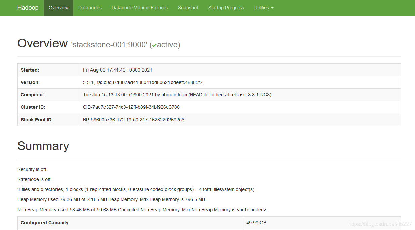Click the Started: row label
Viewport: 415px width, 230px height.
point(30,70)
